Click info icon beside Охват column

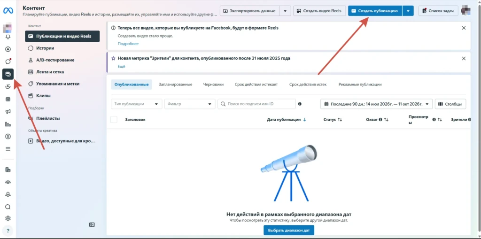pyautogui.click(x=380, y=120)
